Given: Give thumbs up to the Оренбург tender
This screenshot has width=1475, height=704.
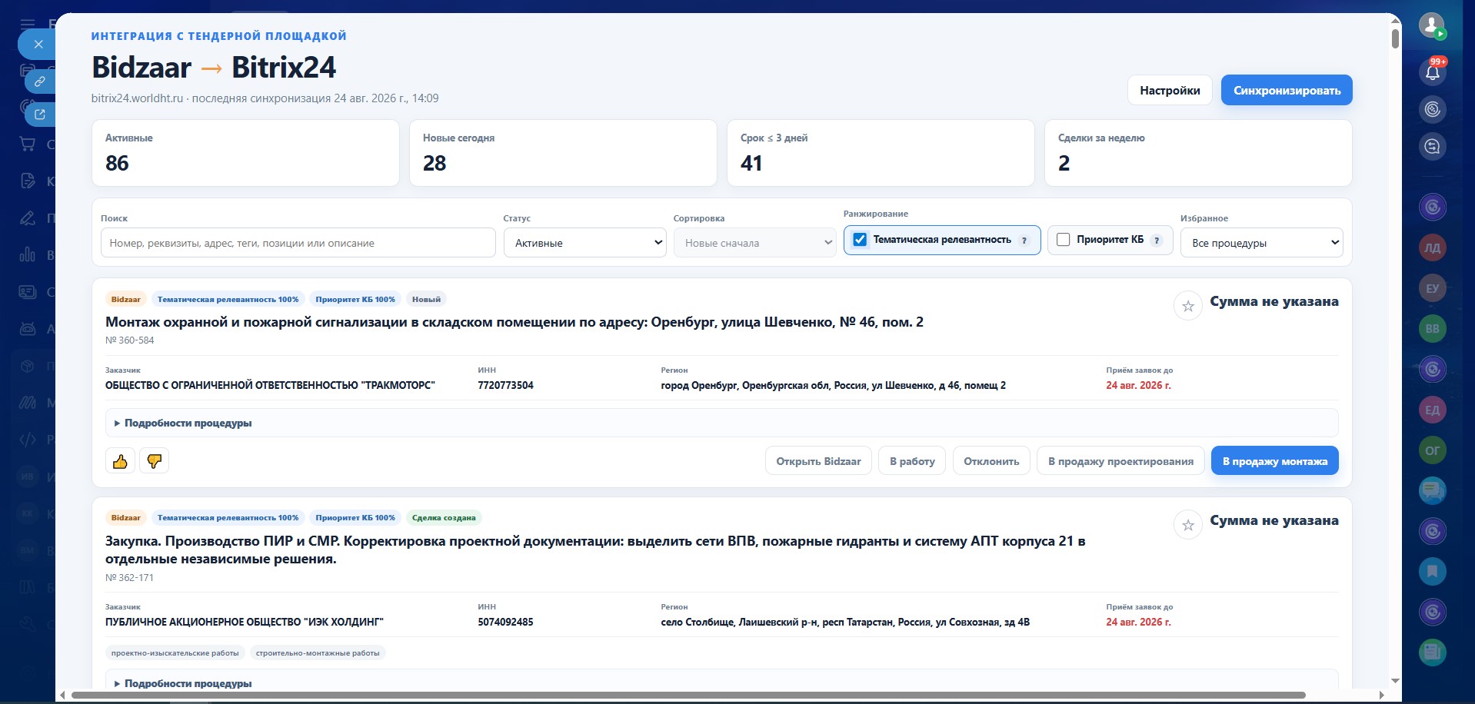Looking at the screenshot, I should (120, 461).
